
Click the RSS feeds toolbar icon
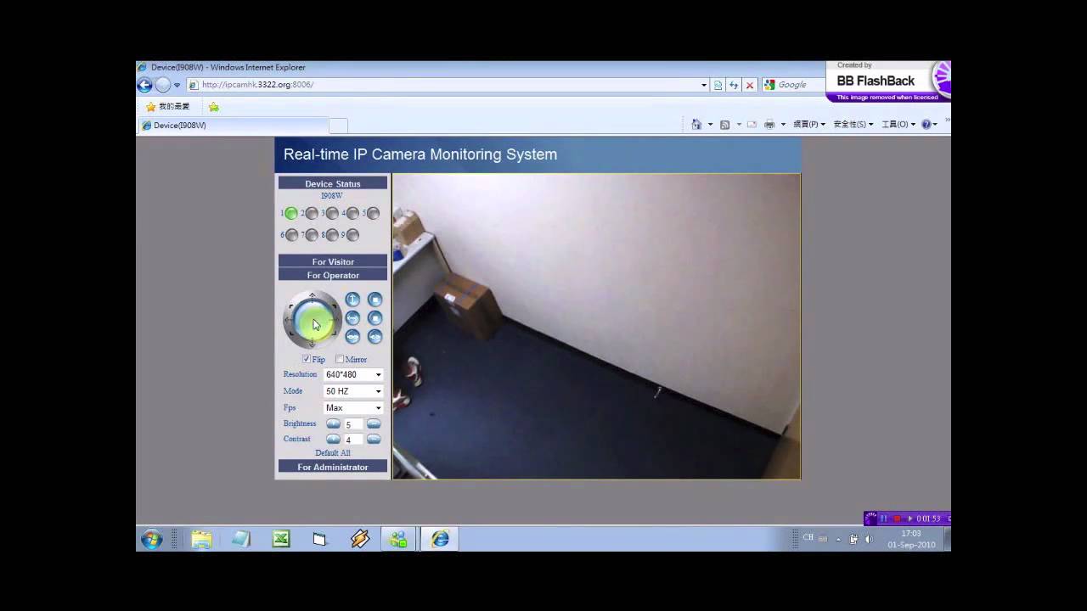click(724, 125)
